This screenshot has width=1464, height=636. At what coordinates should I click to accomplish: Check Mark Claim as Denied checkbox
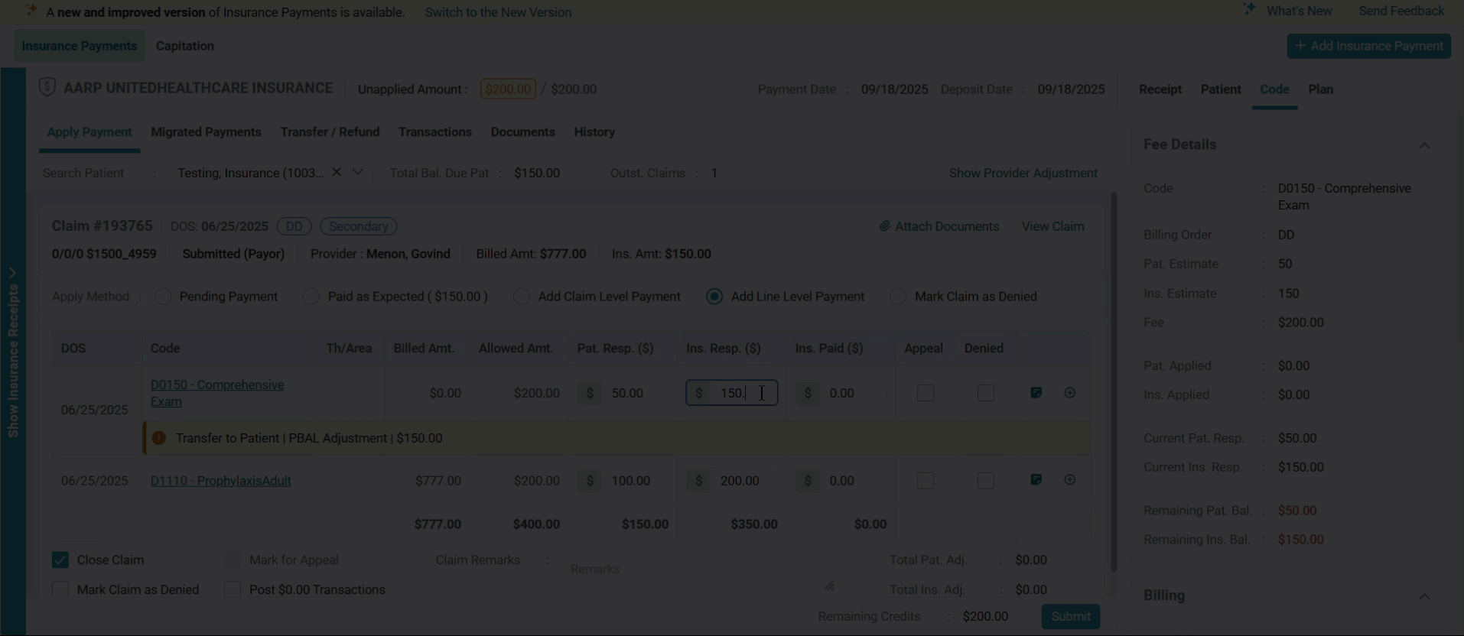click(60, 589)
